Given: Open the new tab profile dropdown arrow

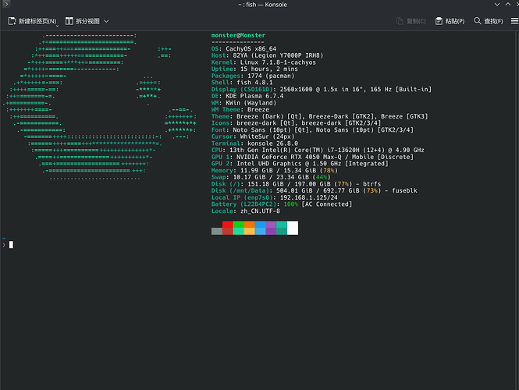Looking at the screenshot, I should point(58,26).
